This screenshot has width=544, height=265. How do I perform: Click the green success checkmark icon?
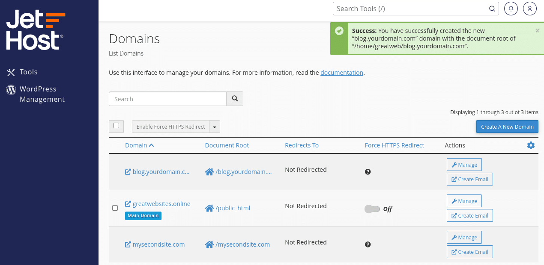tap(339, 31)
